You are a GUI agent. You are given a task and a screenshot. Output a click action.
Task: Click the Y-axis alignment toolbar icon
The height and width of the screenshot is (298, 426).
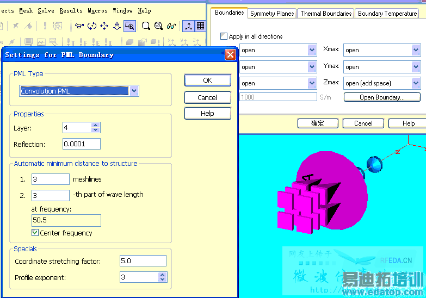184,42
